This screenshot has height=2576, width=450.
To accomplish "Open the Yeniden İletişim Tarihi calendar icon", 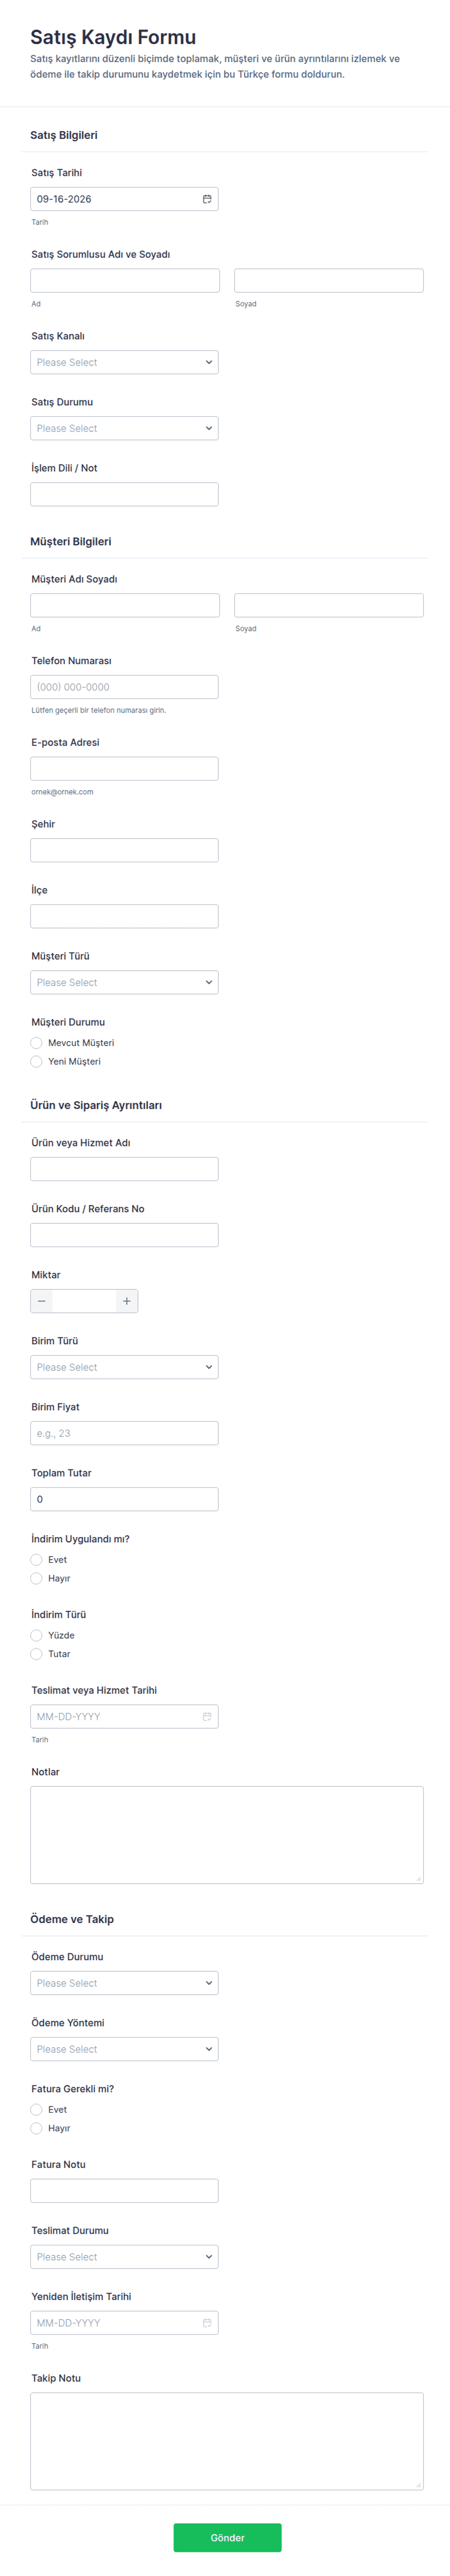I will point(207,2322).
